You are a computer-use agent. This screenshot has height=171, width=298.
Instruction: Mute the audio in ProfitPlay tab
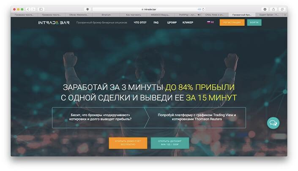199,15
